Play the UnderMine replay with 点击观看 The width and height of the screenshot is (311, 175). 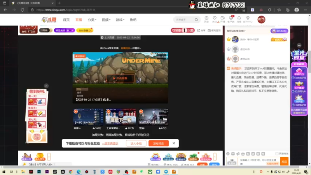pyautogui.click(x=120, y=78)
